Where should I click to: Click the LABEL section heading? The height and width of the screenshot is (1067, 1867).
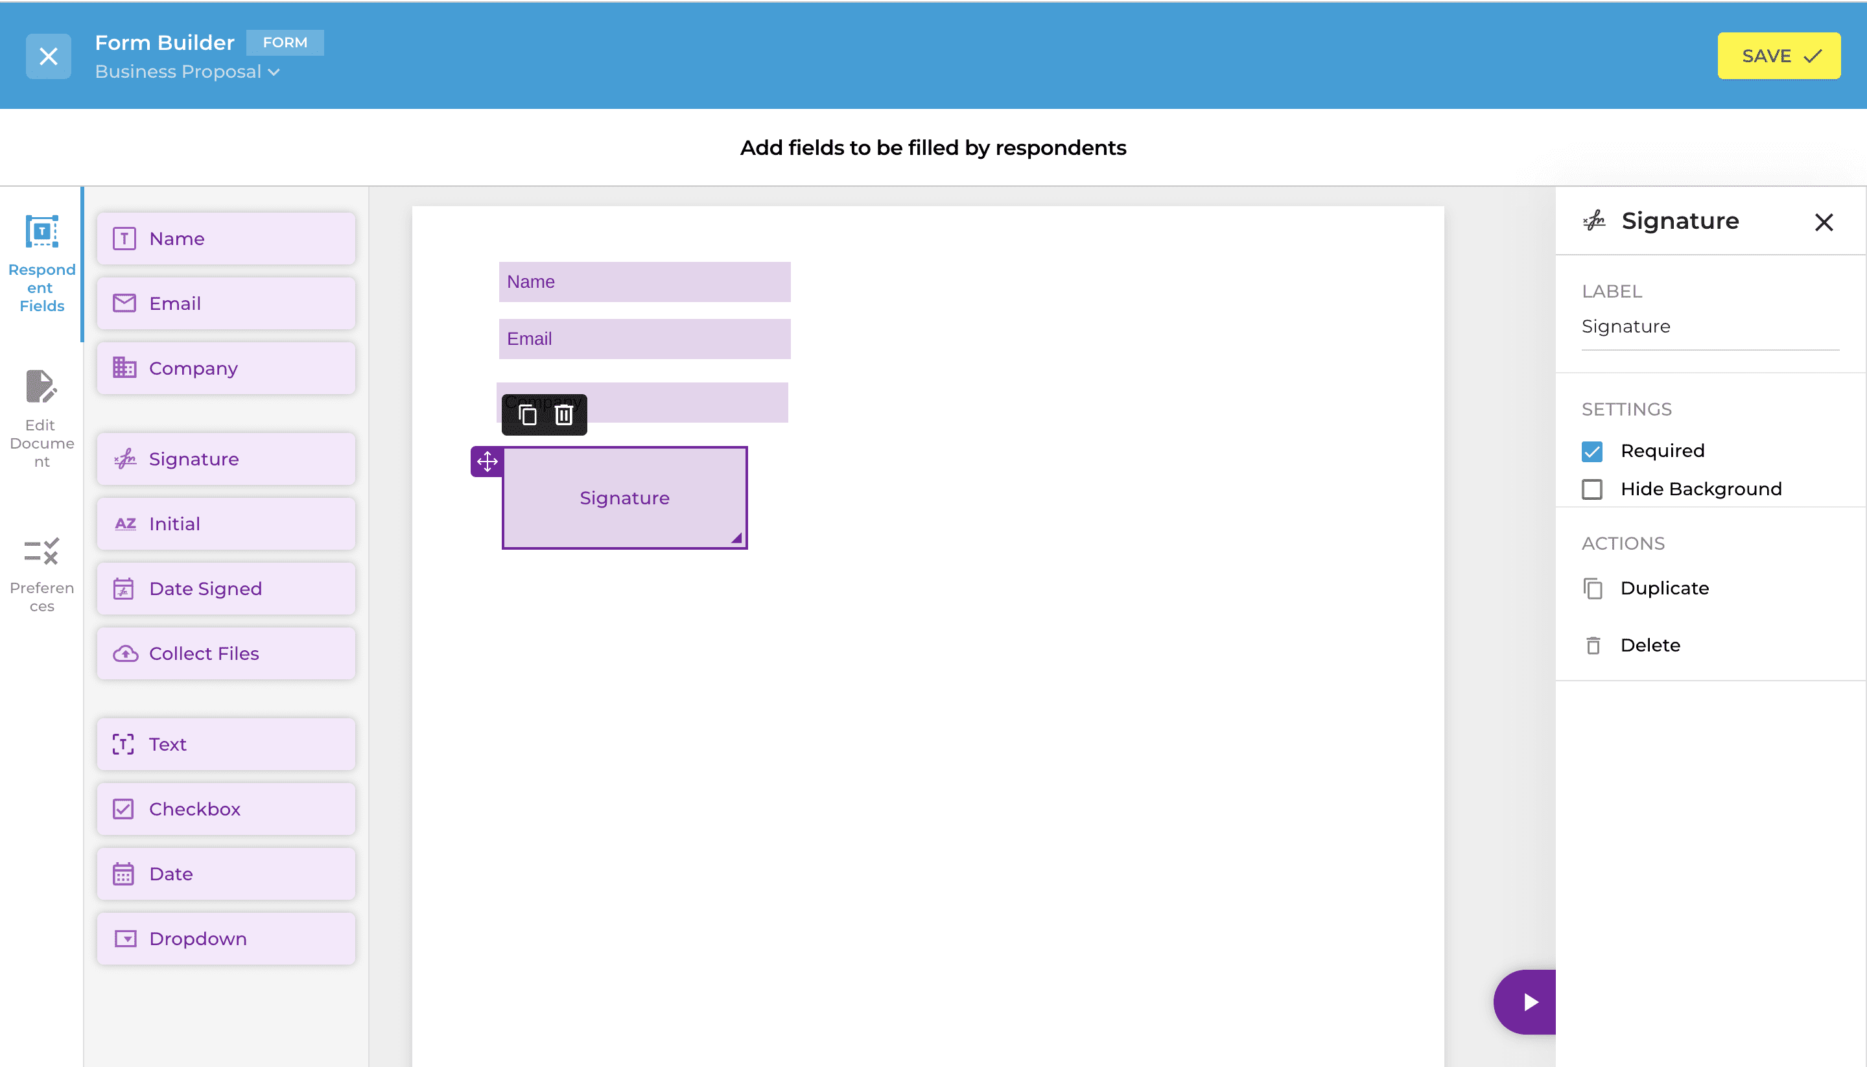1612,292
